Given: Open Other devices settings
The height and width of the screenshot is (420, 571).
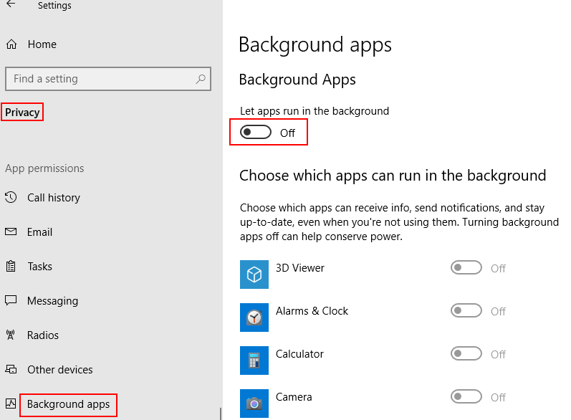Looking at the screenshot, I should [60, 369].
